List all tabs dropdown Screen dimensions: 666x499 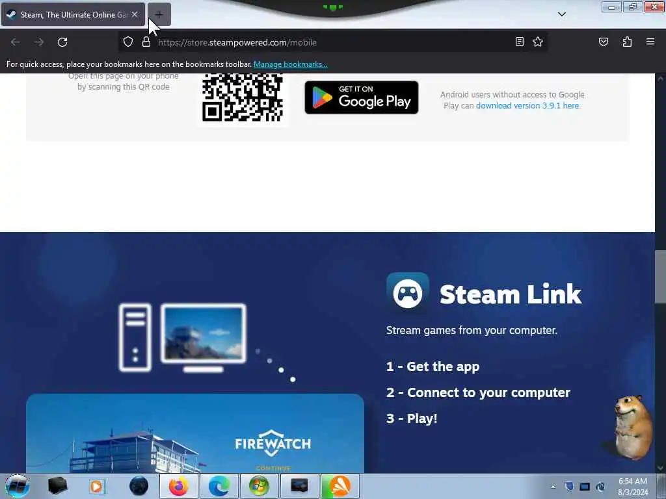561,14
